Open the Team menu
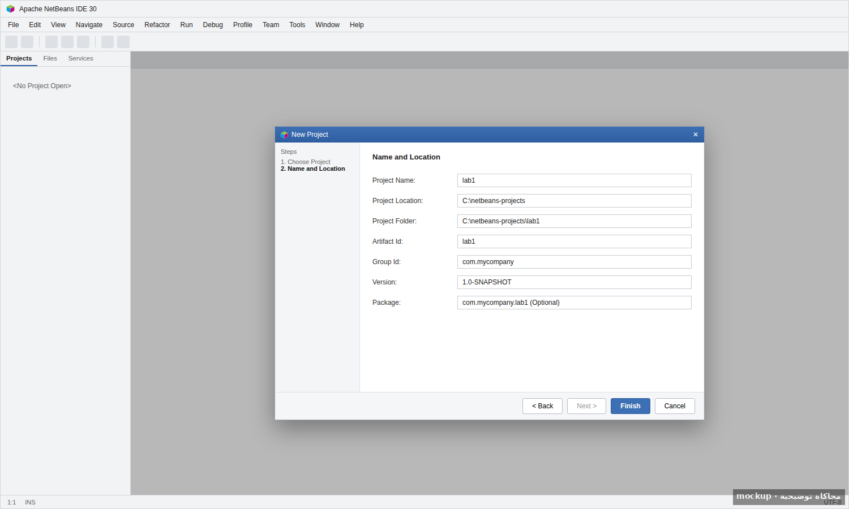849x509 pixels. 271,25
